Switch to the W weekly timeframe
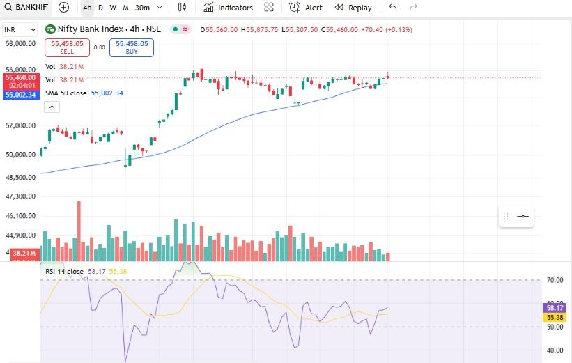572x363 pixels. pos(113,8)
